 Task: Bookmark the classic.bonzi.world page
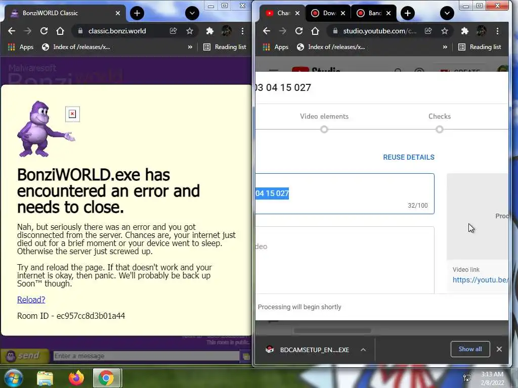(190, 31)
